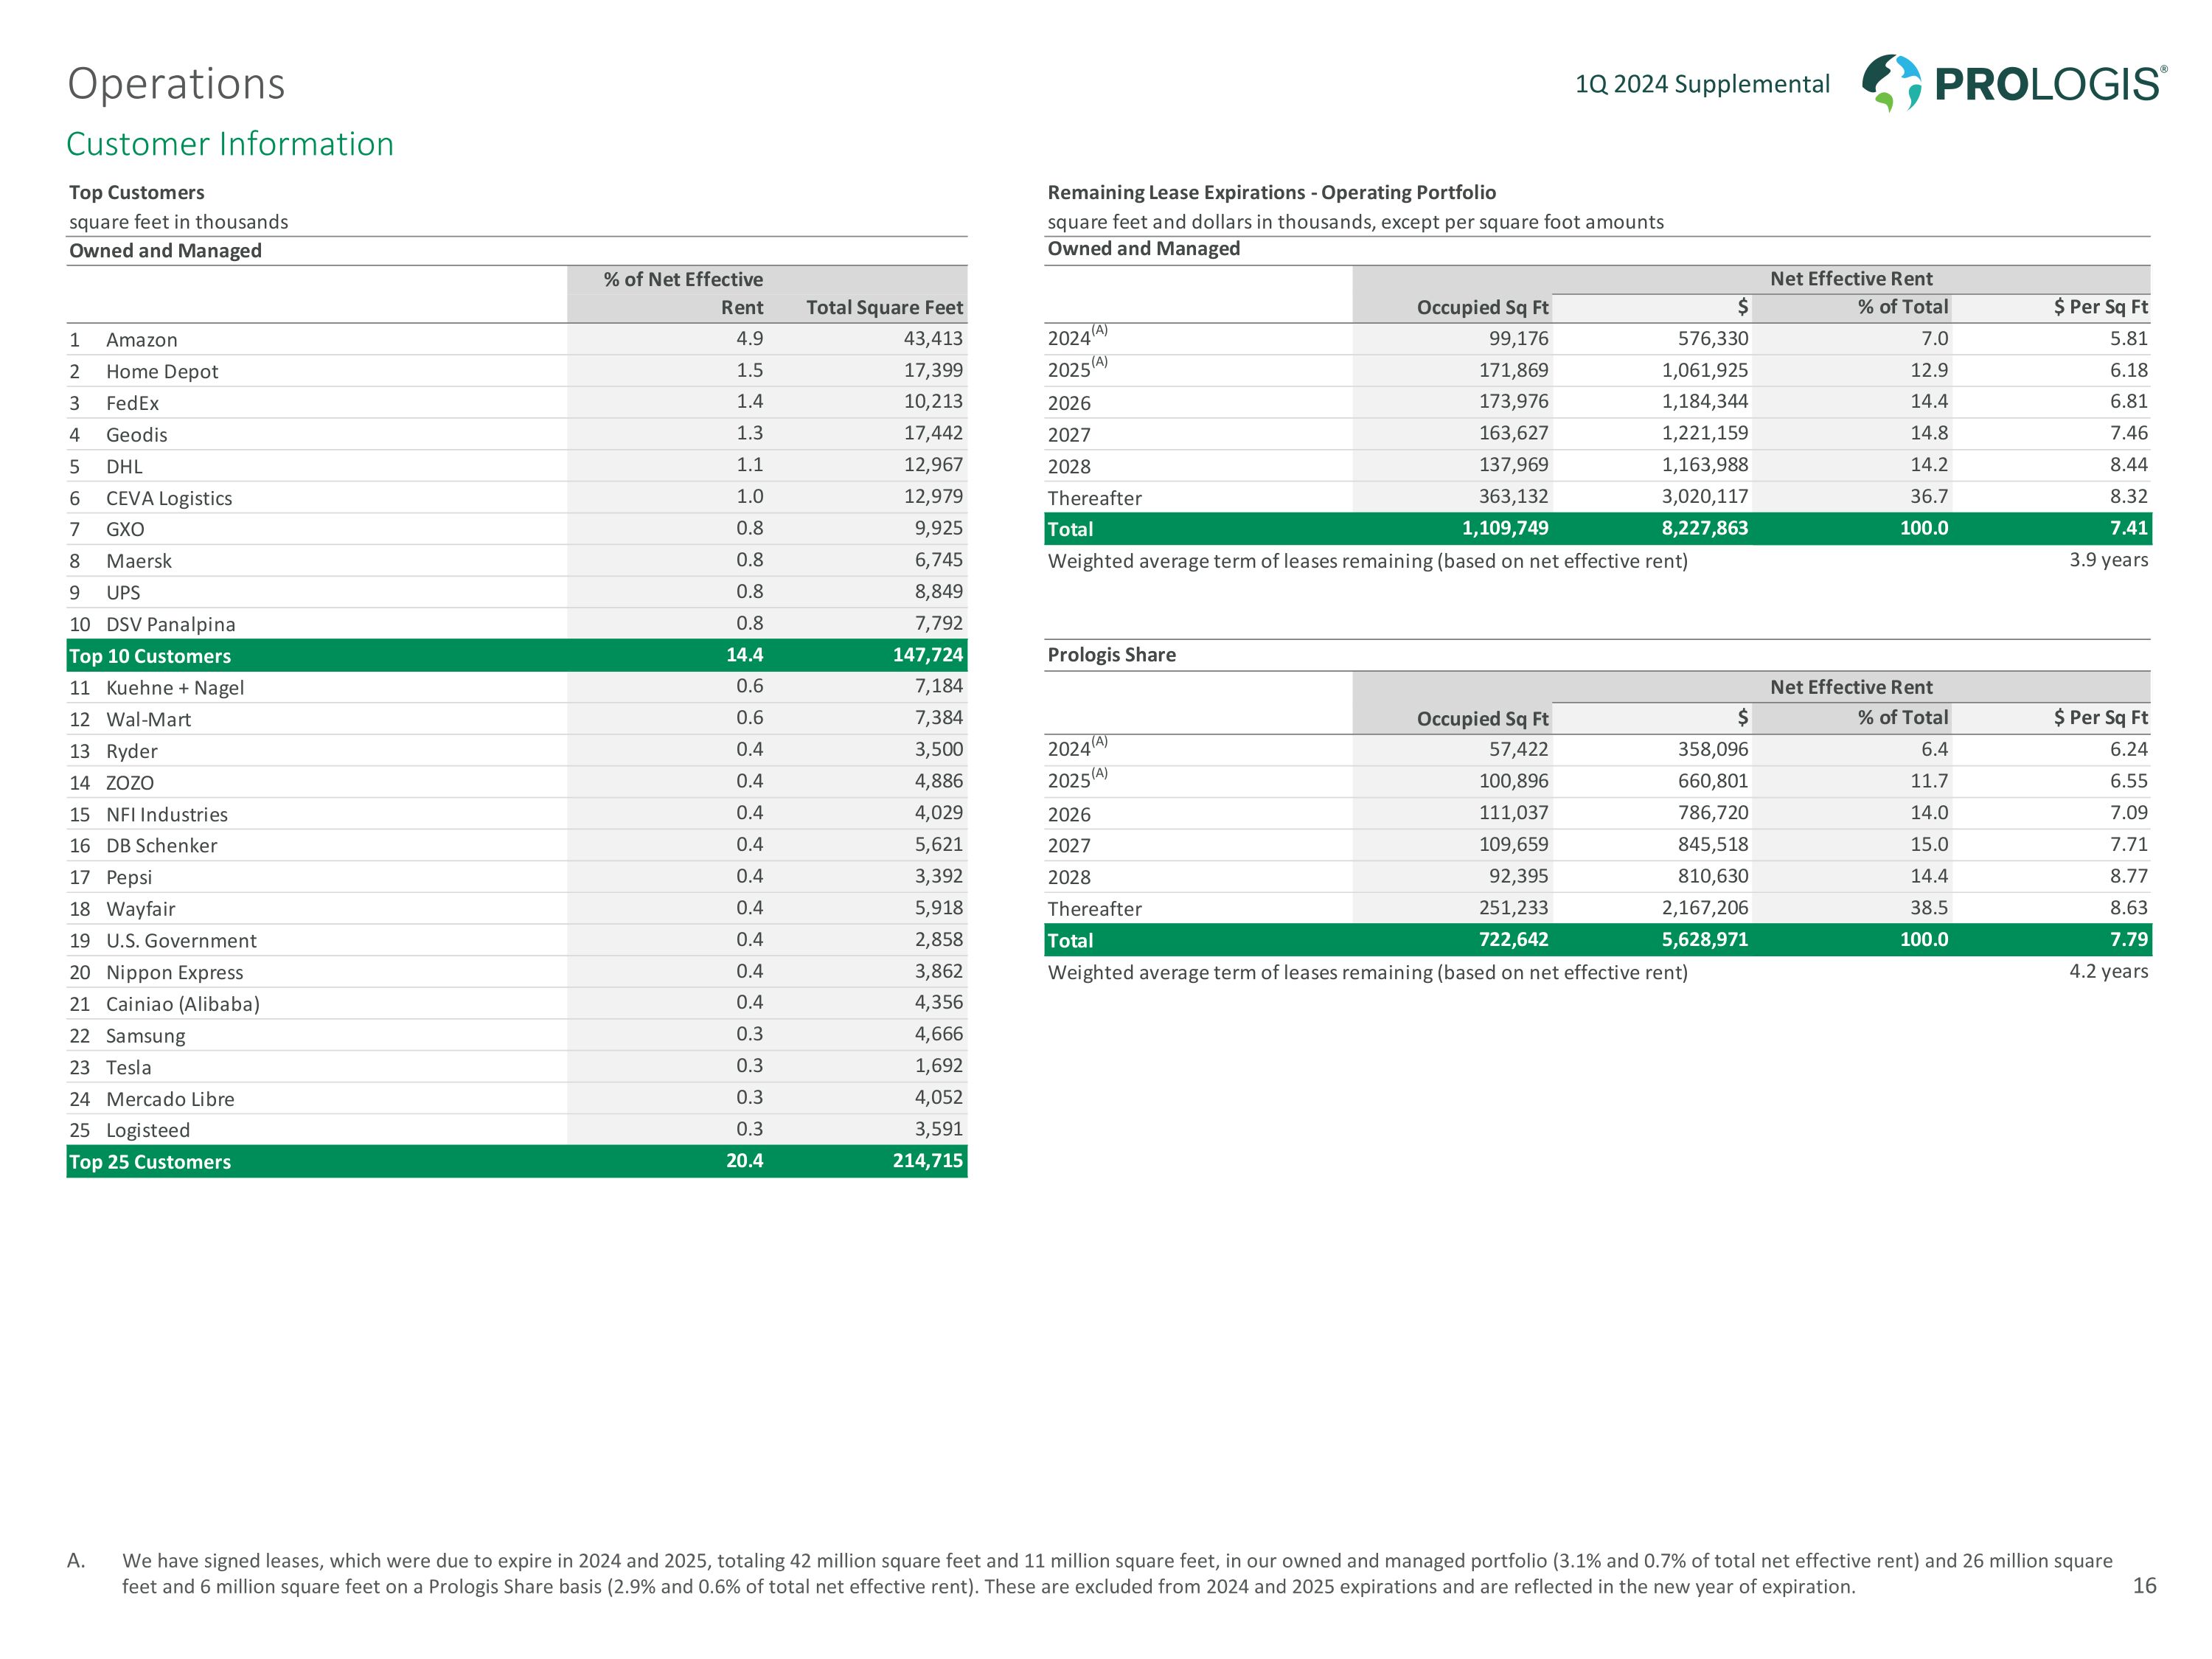Click the Occupied Sq Ft header, Owned table
This screenshot has width=2212, height=1659.
point(1482,307)
